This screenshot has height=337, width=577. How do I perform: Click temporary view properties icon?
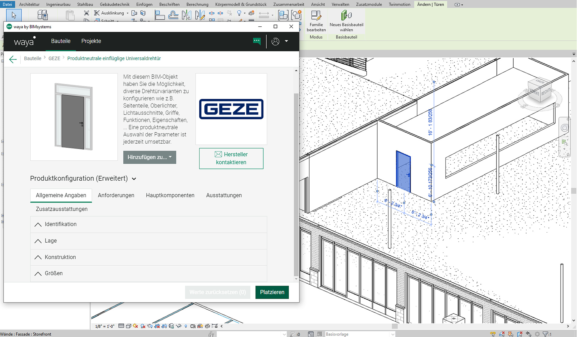(193, 326)
